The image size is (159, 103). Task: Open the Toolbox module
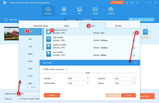(x=111, y=11)
